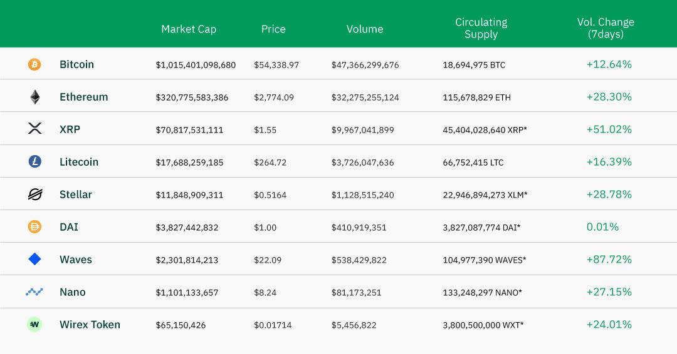Click the DAI coin icon

(34, 227)
